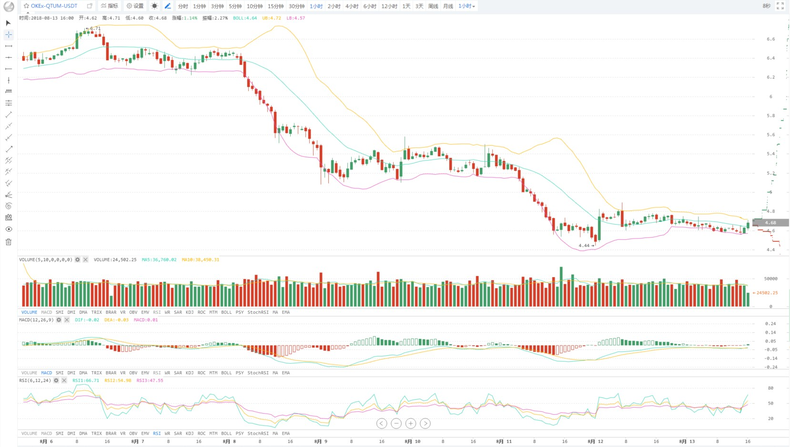The width and height of the screenshot is (790, 447).
Task: Open VOLUME indicator settings gear
Action: (77, 259)
